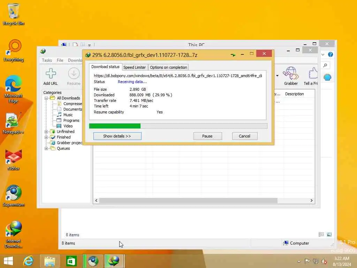
Task: Expand the Queues category
Action: coord(46,148)
